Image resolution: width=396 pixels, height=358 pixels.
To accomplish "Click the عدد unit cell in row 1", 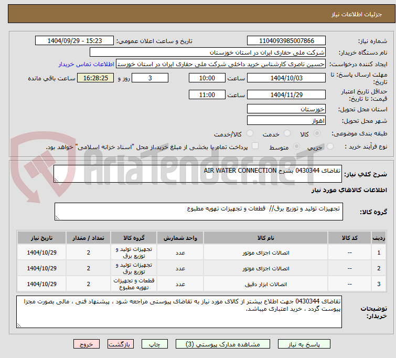I will (x=180, y=252).
